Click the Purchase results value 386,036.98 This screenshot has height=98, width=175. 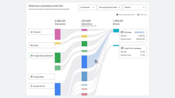tap(140, 39)
